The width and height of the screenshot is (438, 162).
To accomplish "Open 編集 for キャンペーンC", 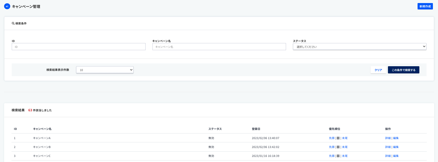I will 396,156.
